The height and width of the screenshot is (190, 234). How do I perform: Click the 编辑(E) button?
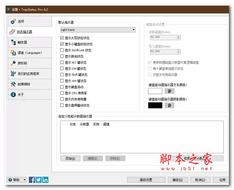click(x=93, y=159)
